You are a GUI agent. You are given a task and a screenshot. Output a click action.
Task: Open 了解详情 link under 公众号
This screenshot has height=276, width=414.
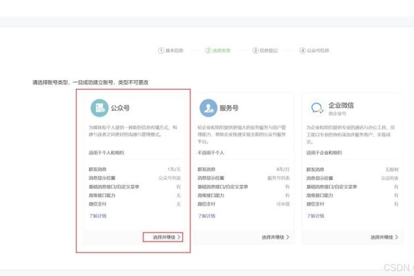pyautogui.click(x=97, y=216)
